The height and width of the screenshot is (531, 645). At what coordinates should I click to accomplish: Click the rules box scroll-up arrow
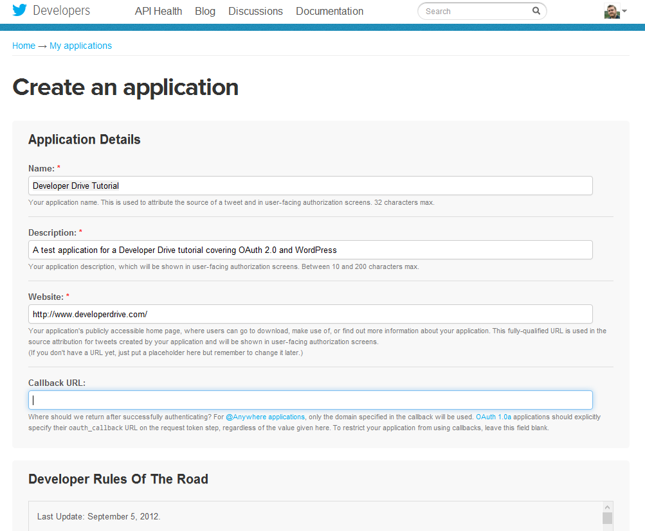607,507
